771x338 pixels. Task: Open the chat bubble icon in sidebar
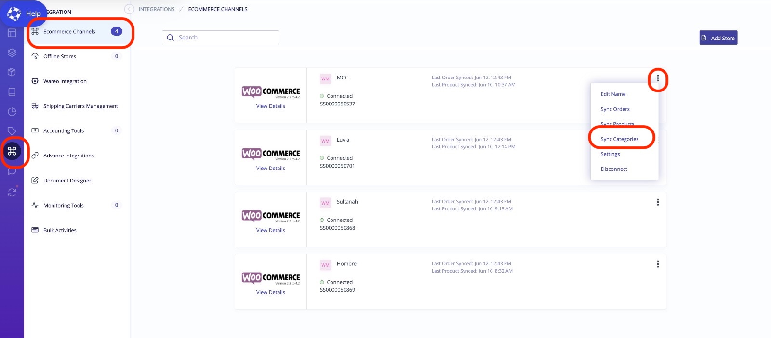12,171
